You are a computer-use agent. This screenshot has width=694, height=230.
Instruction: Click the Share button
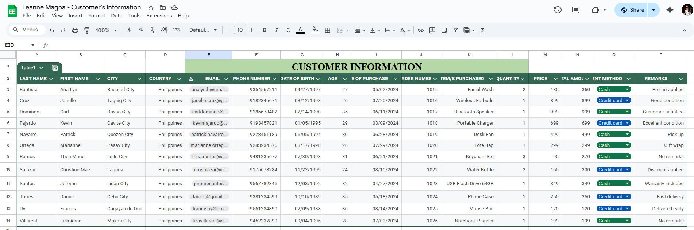tap(632, 10)
